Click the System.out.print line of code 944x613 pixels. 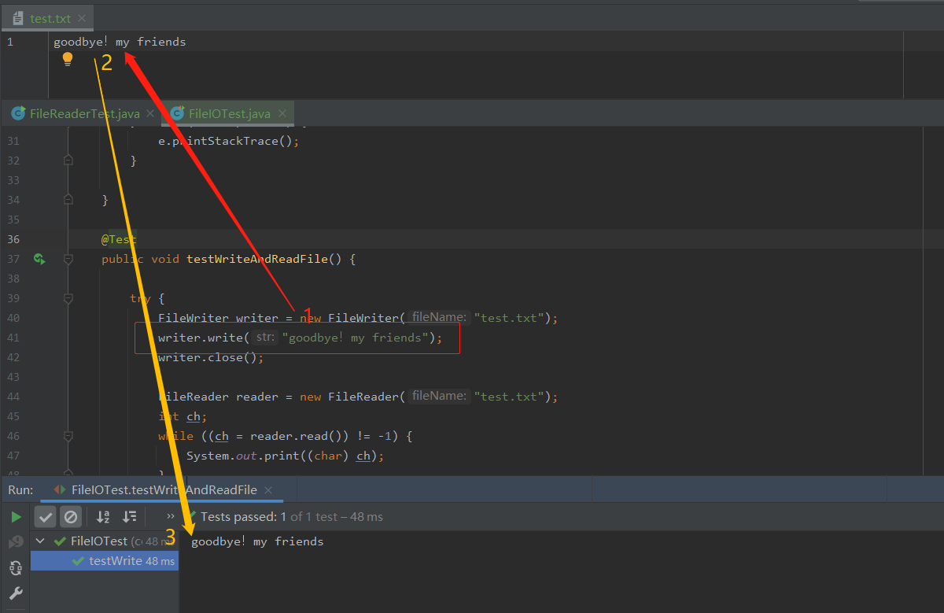[285, 456]
